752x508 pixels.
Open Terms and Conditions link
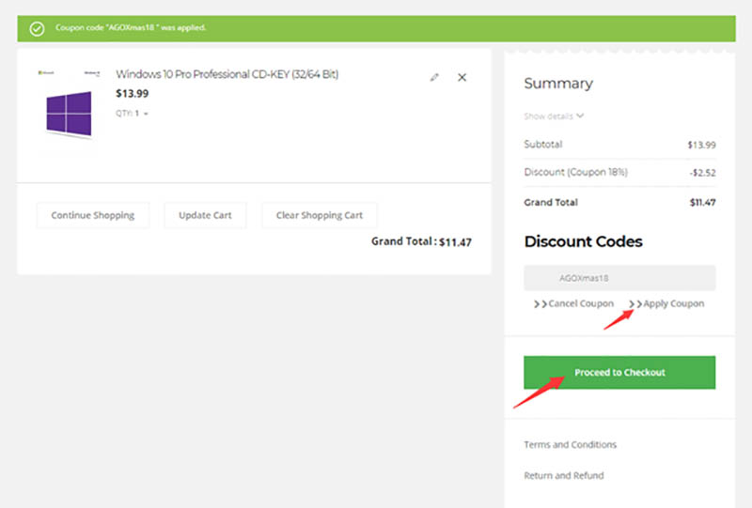(570, 445)
